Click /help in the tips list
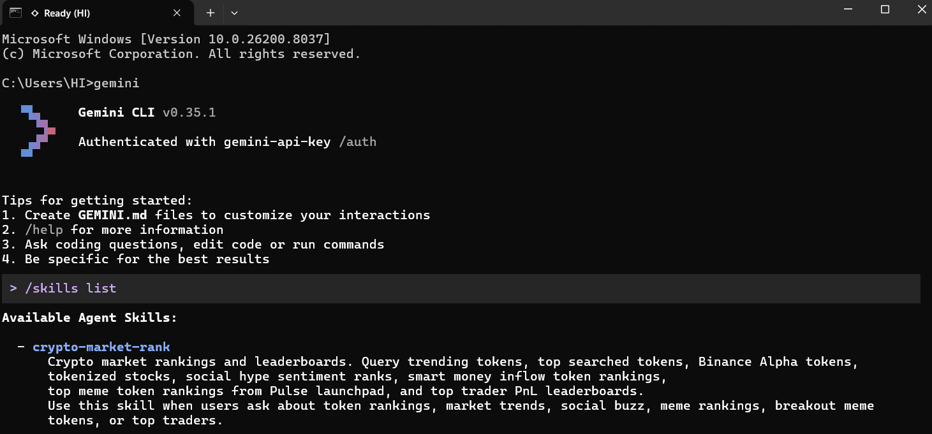932x434 pixels. click(x=43, y=229)
